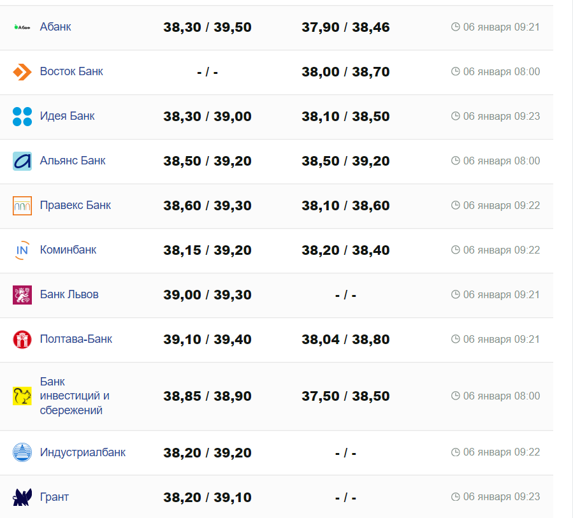Click the blue four-dot Идея Банк logo
The image size is (573, 518).
click(22, 117)
